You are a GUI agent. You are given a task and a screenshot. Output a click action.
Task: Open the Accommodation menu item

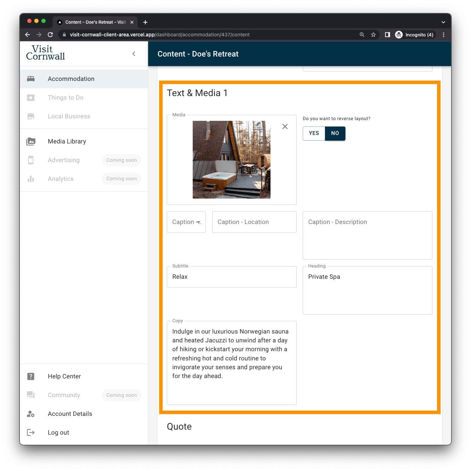(x=71, y=79)
